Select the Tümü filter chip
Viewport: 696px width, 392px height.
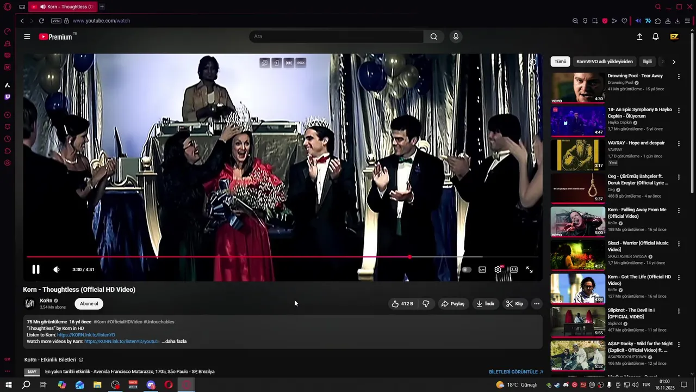point(560,62)
